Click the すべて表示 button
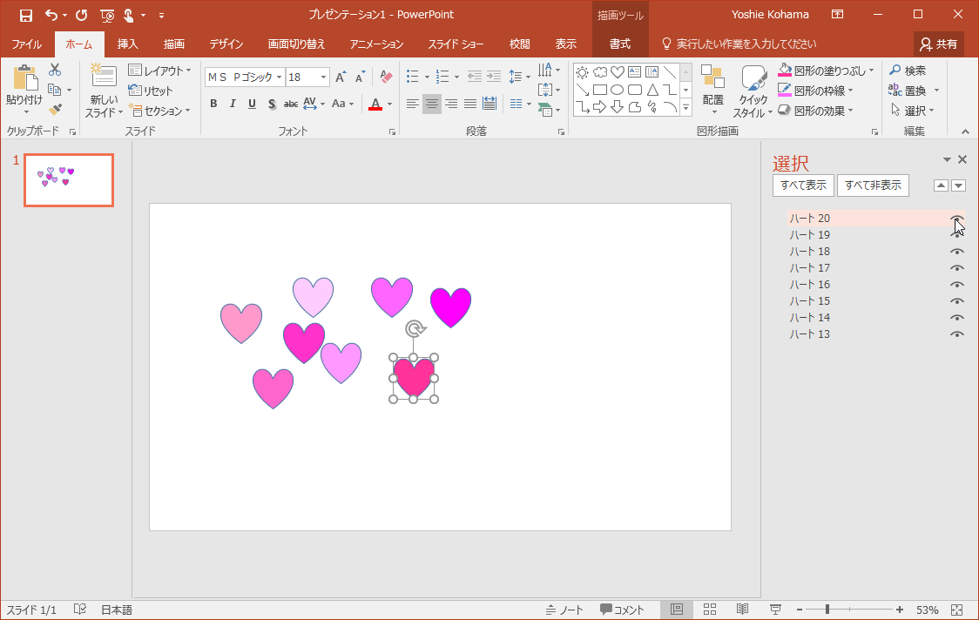The width and height of the screenshot is (979, 620). click(802, 185)
